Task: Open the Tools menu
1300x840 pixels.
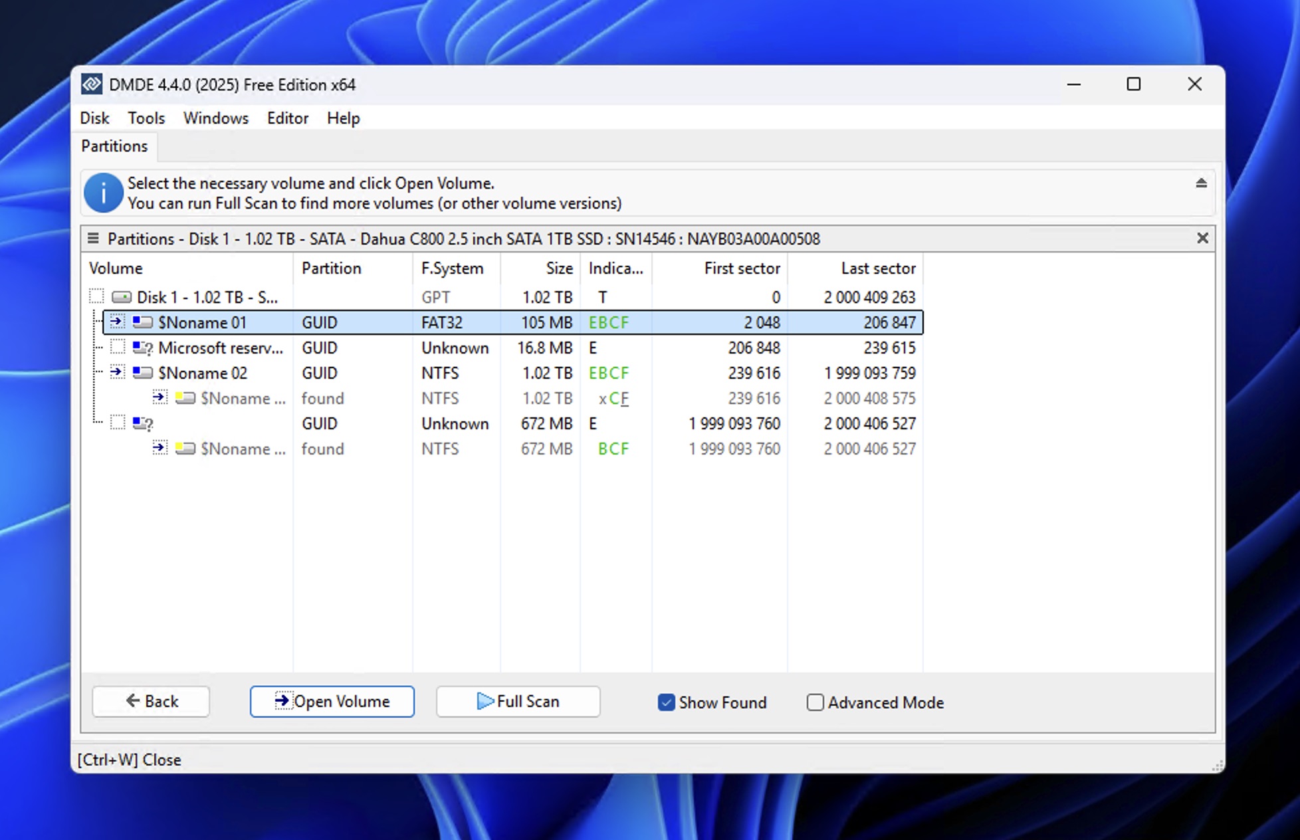Action: tap(146, 118)
